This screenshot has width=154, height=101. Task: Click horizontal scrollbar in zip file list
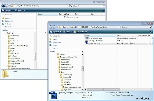coord(103,89)
